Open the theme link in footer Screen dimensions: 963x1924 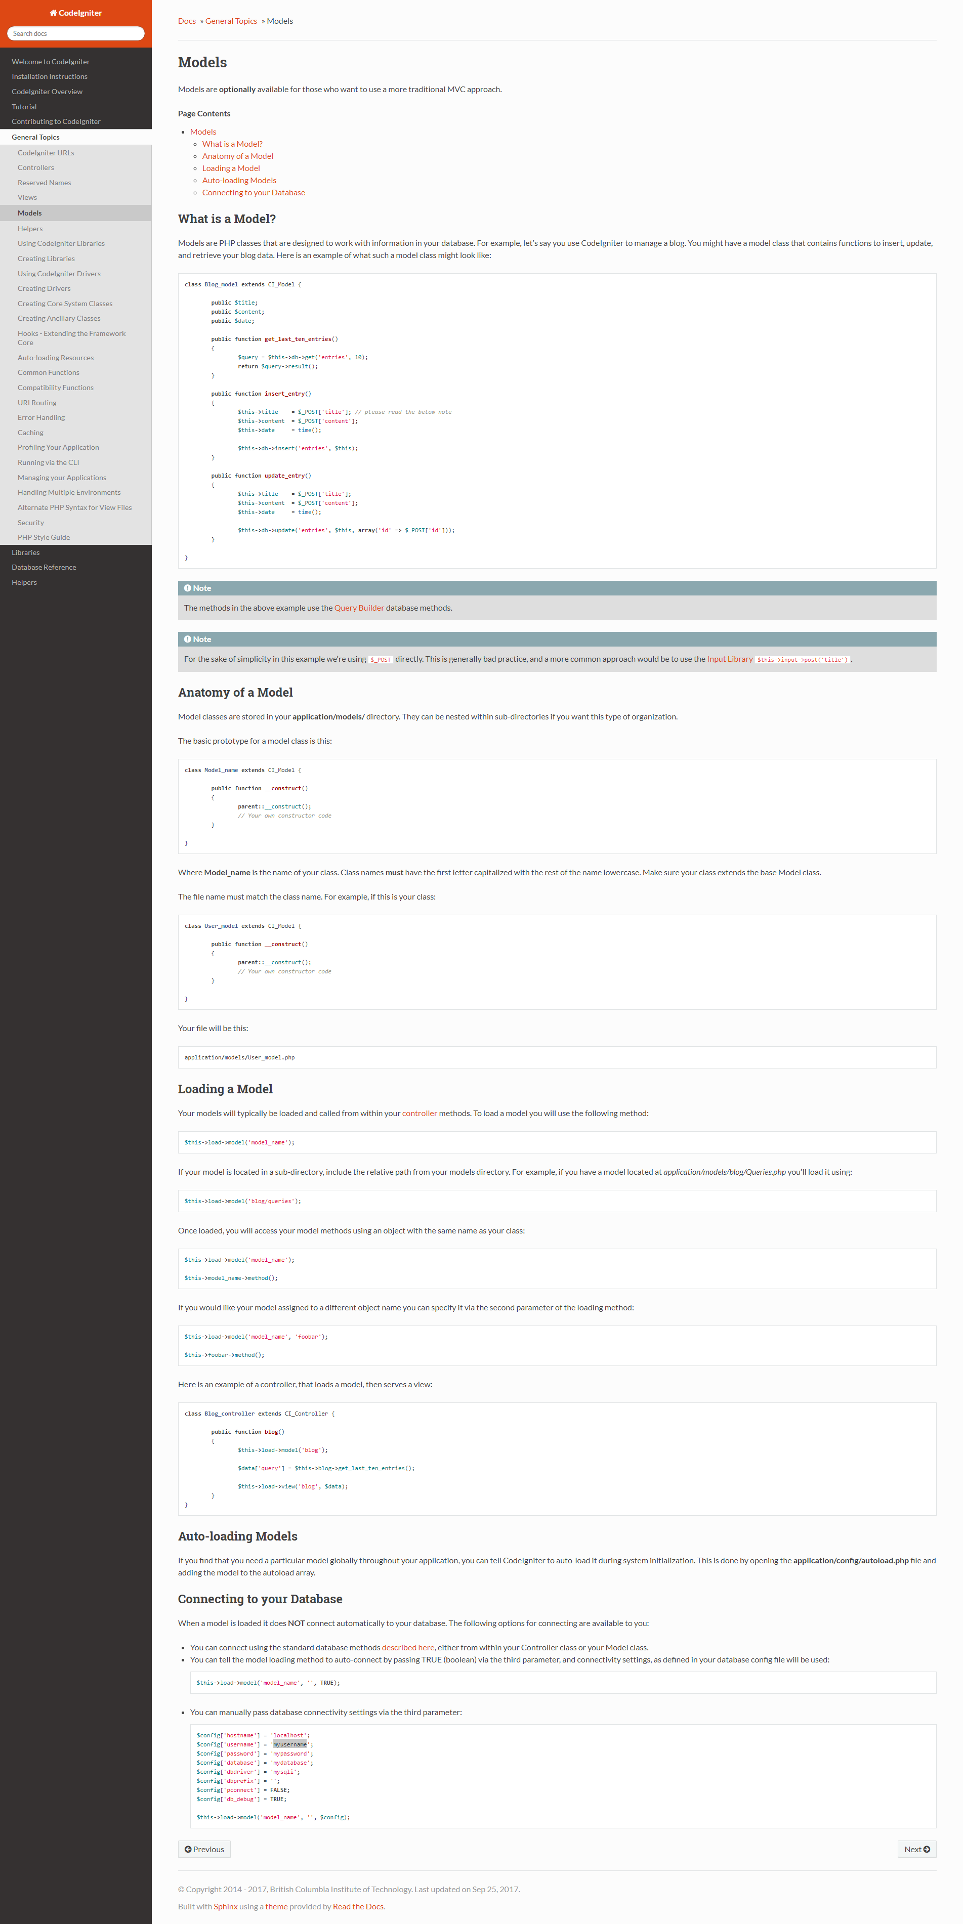coord(276,1907)
